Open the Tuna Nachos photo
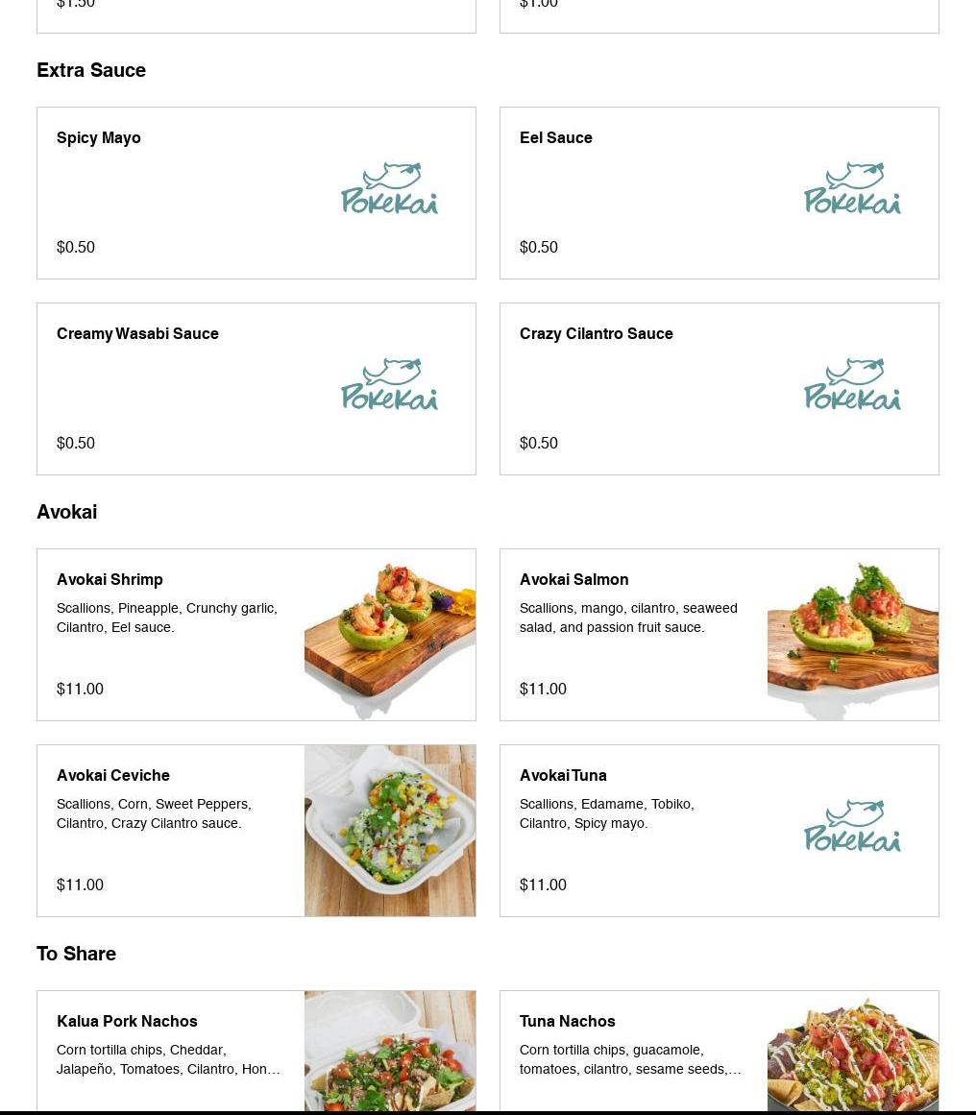The width and height of the screenshot is (976, 1115). click(x=853, y=1051)
